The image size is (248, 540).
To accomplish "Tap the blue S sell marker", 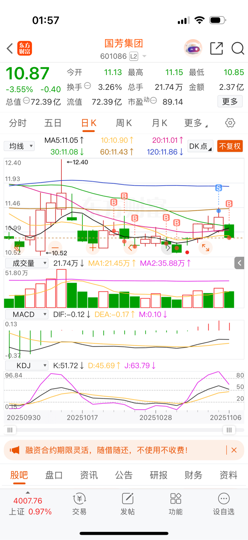I will 219,188.
